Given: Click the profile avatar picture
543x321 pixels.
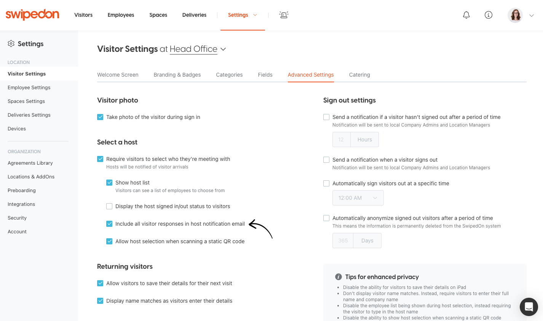Looking at the screenshot, I should (x=515, y=15).
